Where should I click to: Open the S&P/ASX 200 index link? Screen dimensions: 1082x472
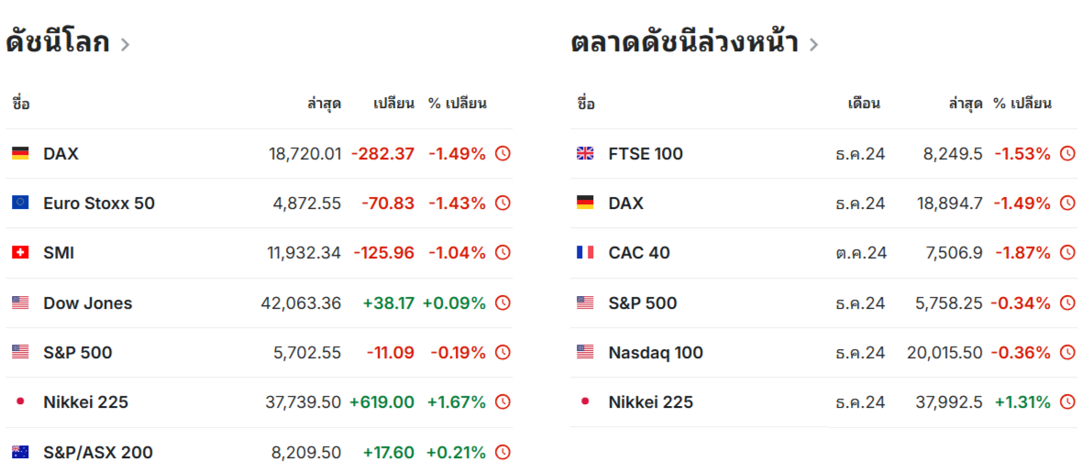(98, 453)
